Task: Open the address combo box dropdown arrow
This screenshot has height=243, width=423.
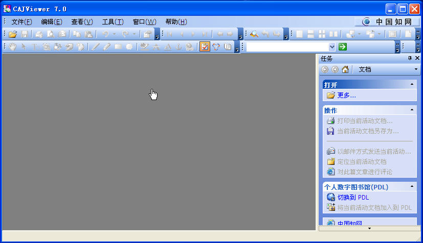Action: (x=332, y=47)
